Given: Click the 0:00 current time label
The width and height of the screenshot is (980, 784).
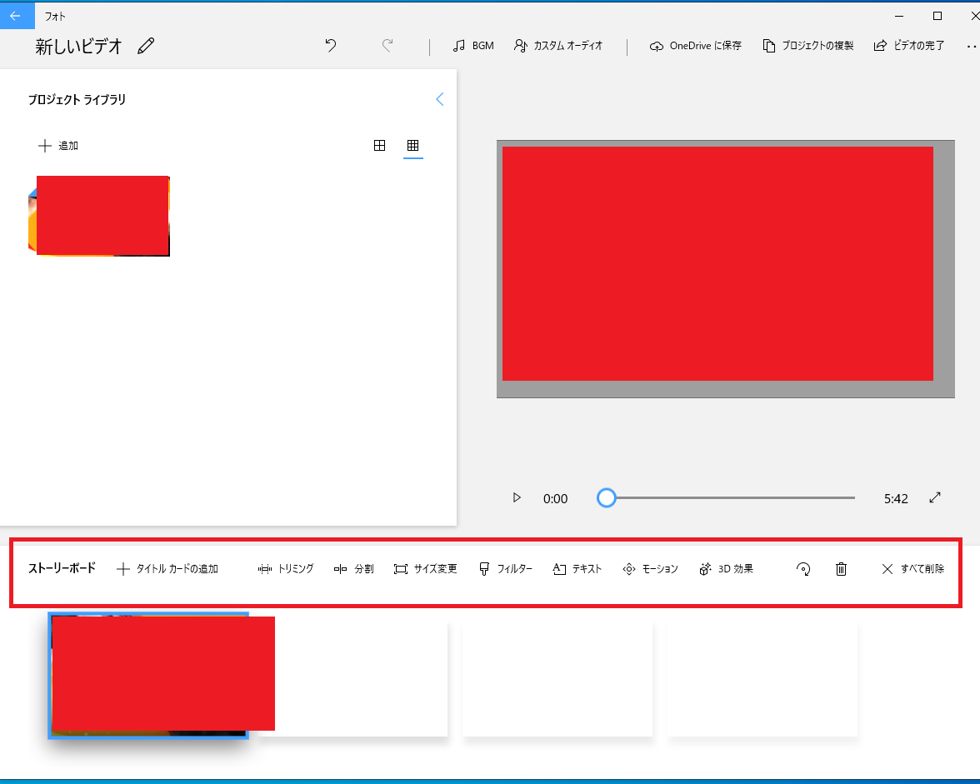Looking at the screenshot, I should (x=555, y=498).
